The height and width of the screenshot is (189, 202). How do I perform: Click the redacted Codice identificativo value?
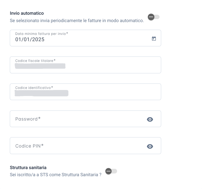click(41, 93)
